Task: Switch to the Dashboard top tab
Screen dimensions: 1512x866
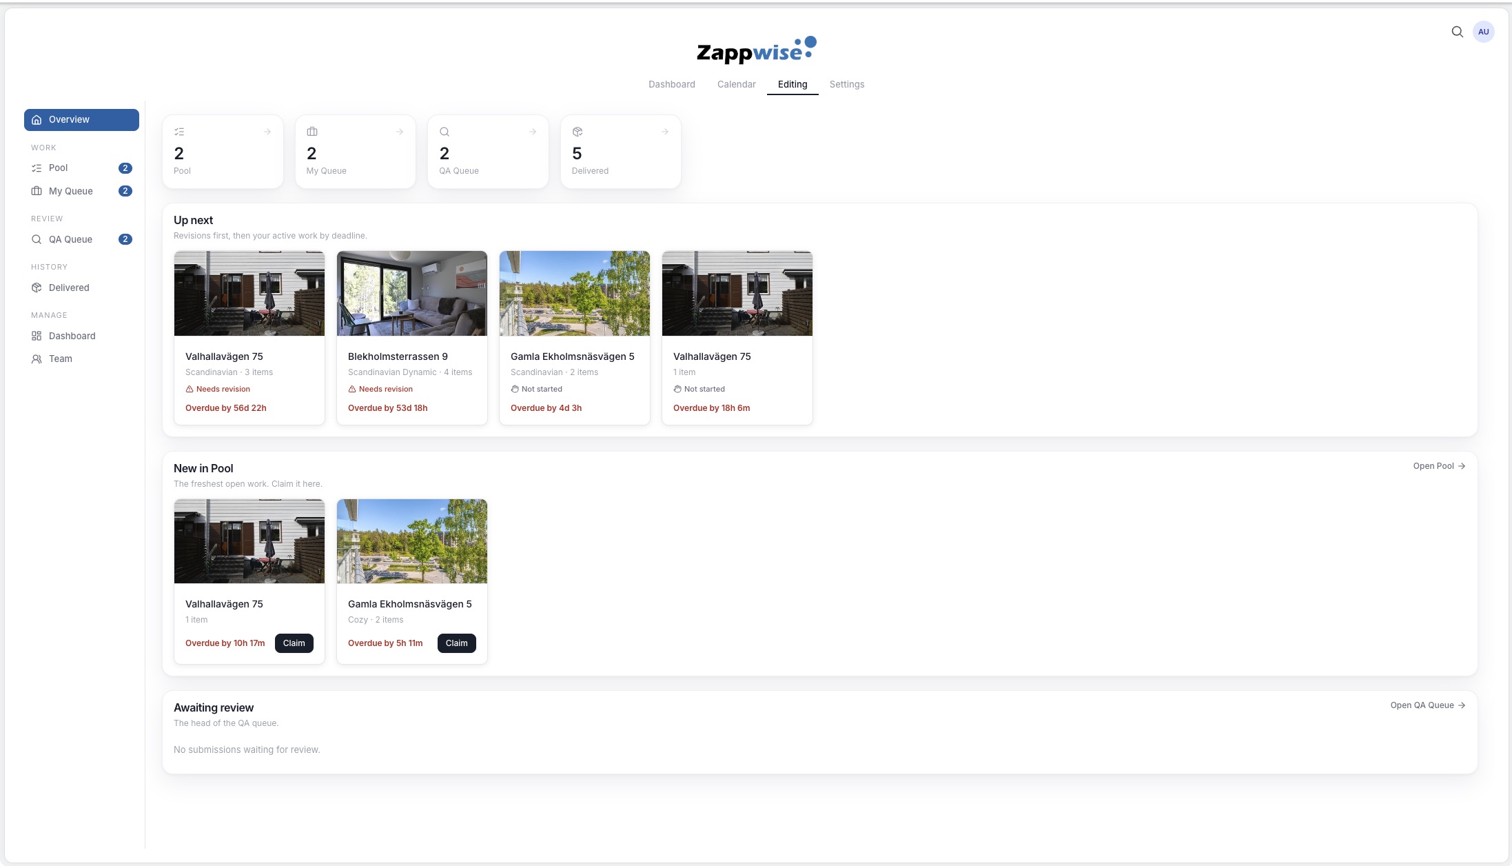Action: pos(671,84)
